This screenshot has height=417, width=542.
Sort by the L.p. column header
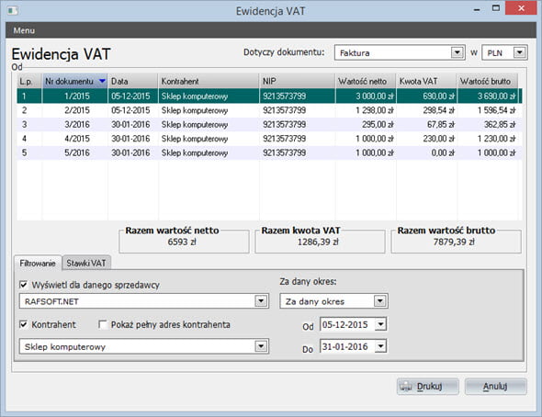[x=29, y=81]
